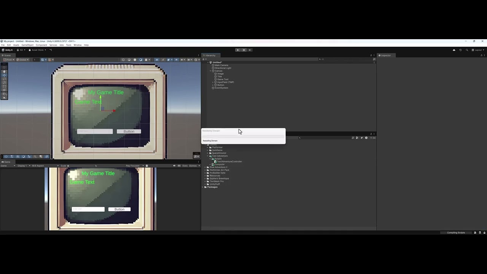Select TextAdventureController script in Project
Screen dimensions: 487x274
pos(229,162)
